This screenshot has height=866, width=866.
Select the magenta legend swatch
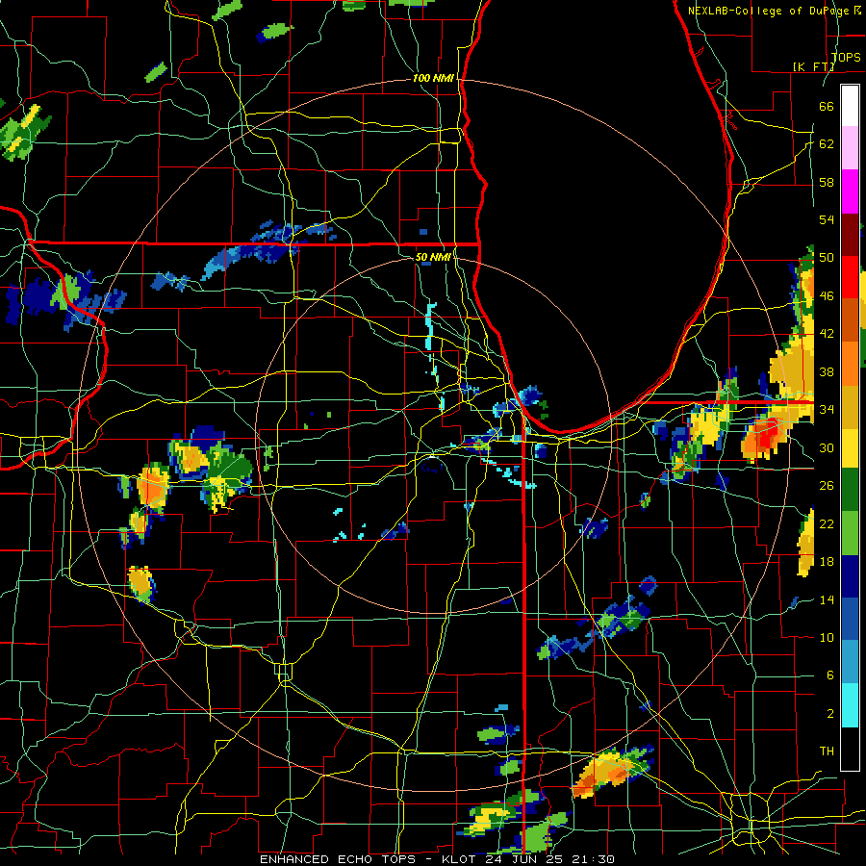pos(850,191)
